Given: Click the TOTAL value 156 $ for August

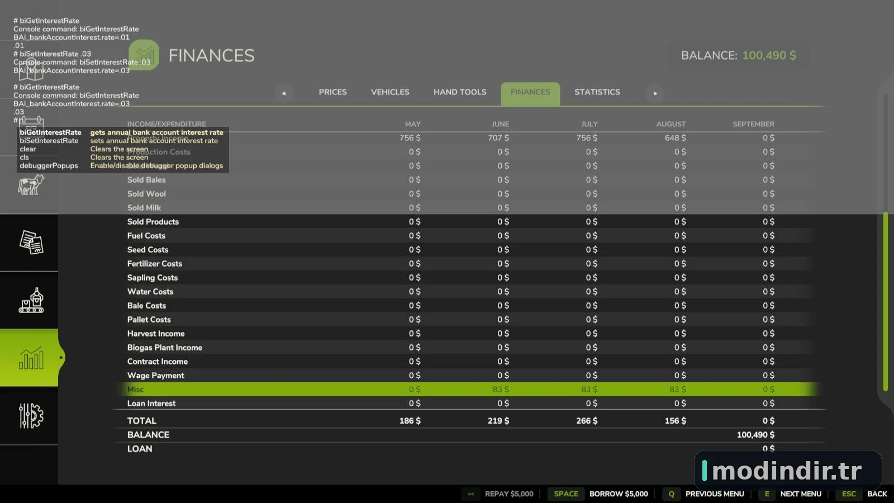Looking at the screenshot, I should click(676, 421).
